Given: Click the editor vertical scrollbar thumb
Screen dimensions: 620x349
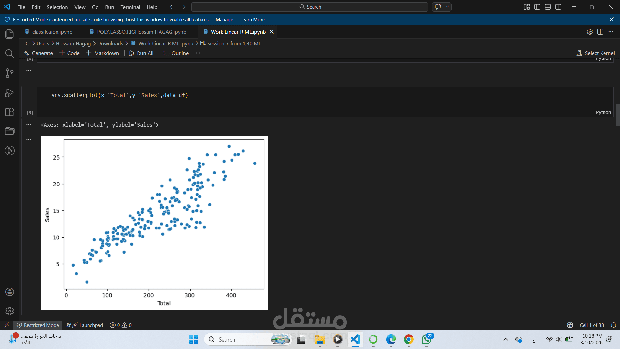Looking at the screenshot, I should pos(618,114).
